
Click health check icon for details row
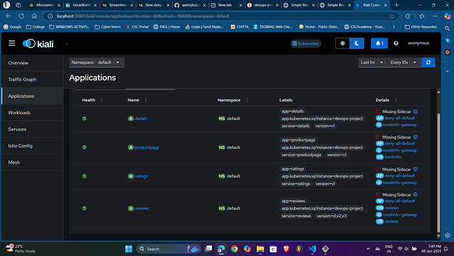click(x=84, y=118)
